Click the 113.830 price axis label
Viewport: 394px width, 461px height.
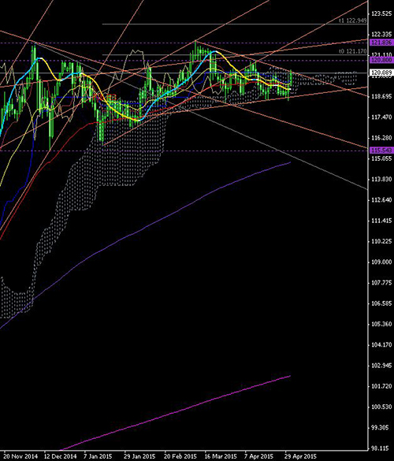tap(381, 180)
